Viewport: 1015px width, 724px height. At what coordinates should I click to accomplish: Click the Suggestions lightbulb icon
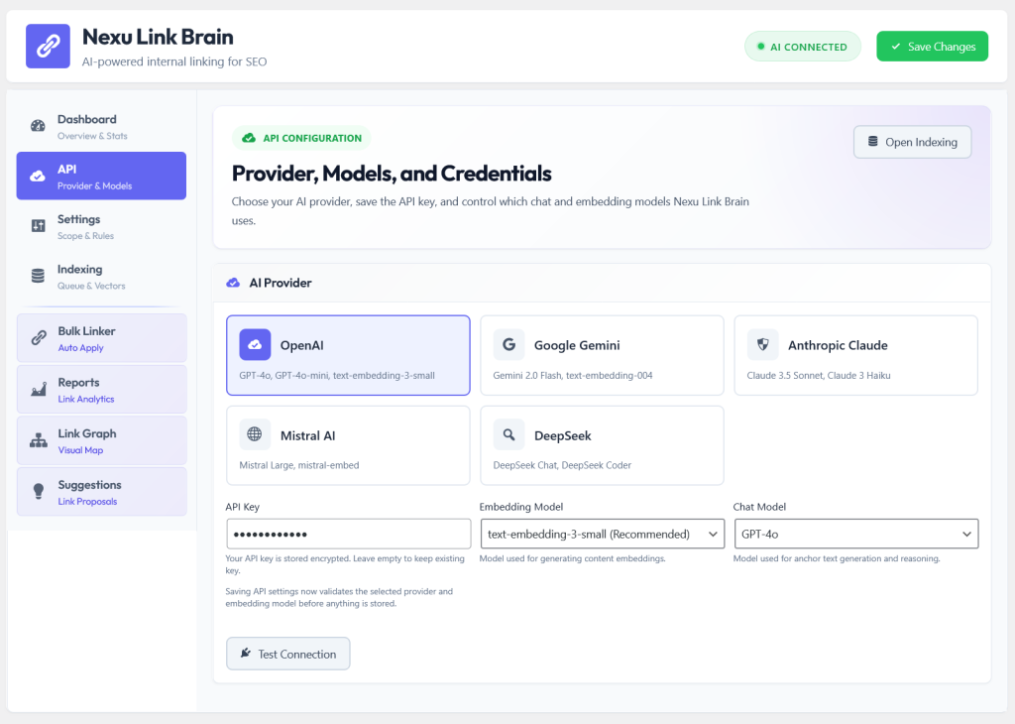click(39, 492)
